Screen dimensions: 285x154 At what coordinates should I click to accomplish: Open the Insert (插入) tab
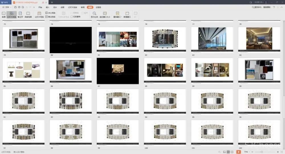[48, 7]
